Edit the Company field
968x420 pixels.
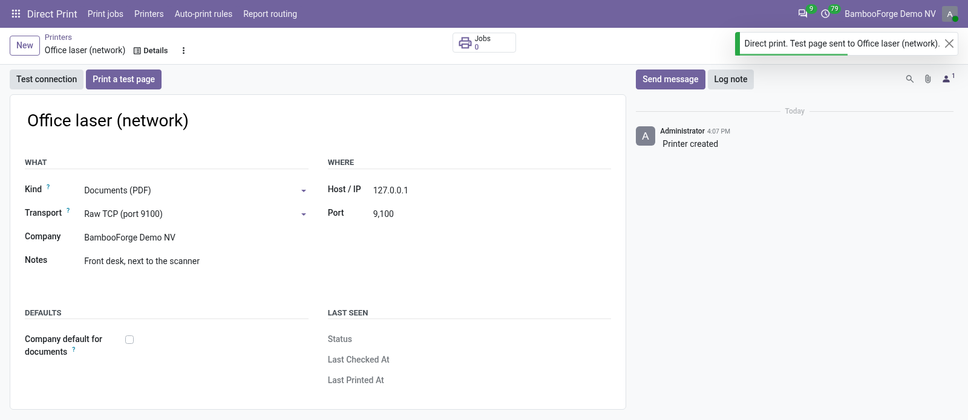[196, 237]
